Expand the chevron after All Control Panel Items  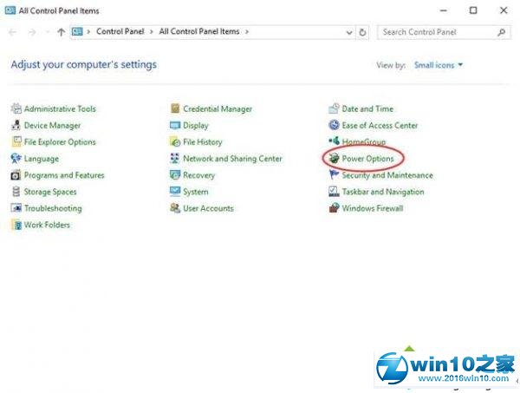(x=247, y=32)
